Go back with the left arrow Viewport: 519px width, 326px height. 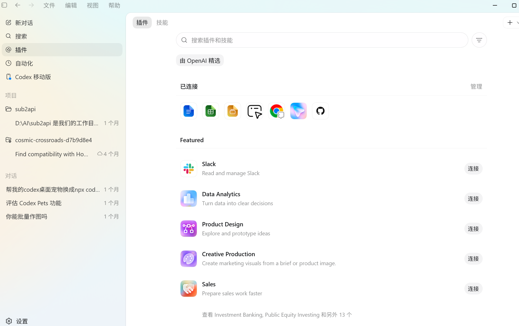18,5
